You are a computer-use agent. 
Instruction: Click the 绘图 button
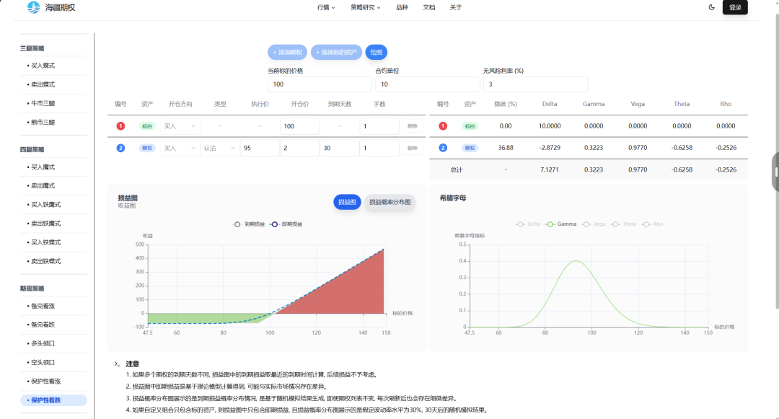pos(376,52)
